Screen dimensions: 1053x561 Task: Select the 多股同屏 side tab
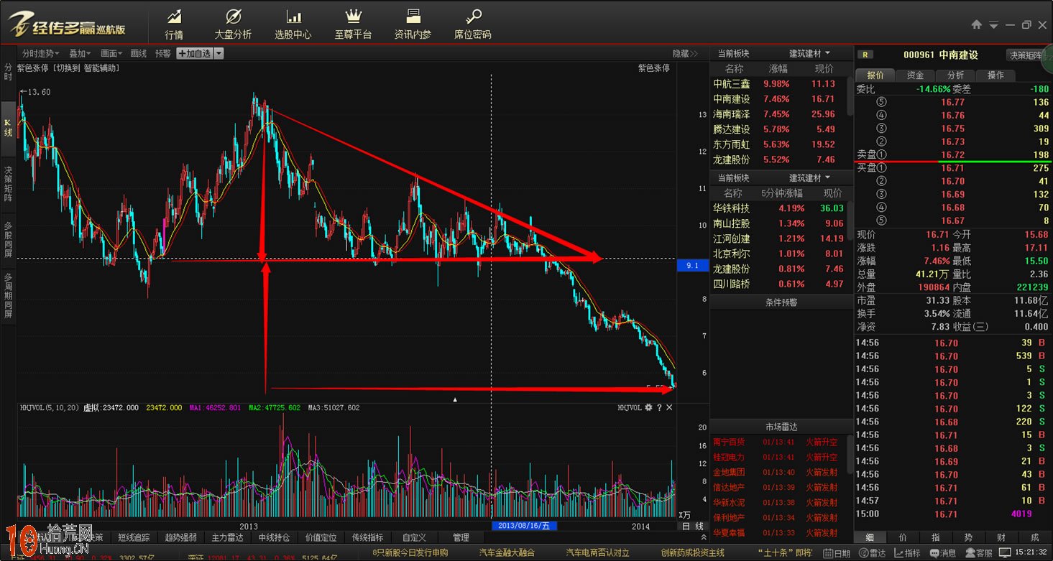tap(9, 239)
